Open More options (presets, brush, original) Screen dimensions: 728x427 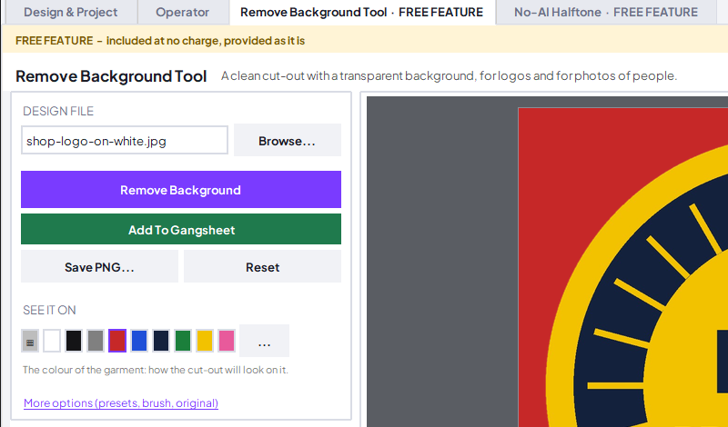pyautogui.click(x=121, y=402)
